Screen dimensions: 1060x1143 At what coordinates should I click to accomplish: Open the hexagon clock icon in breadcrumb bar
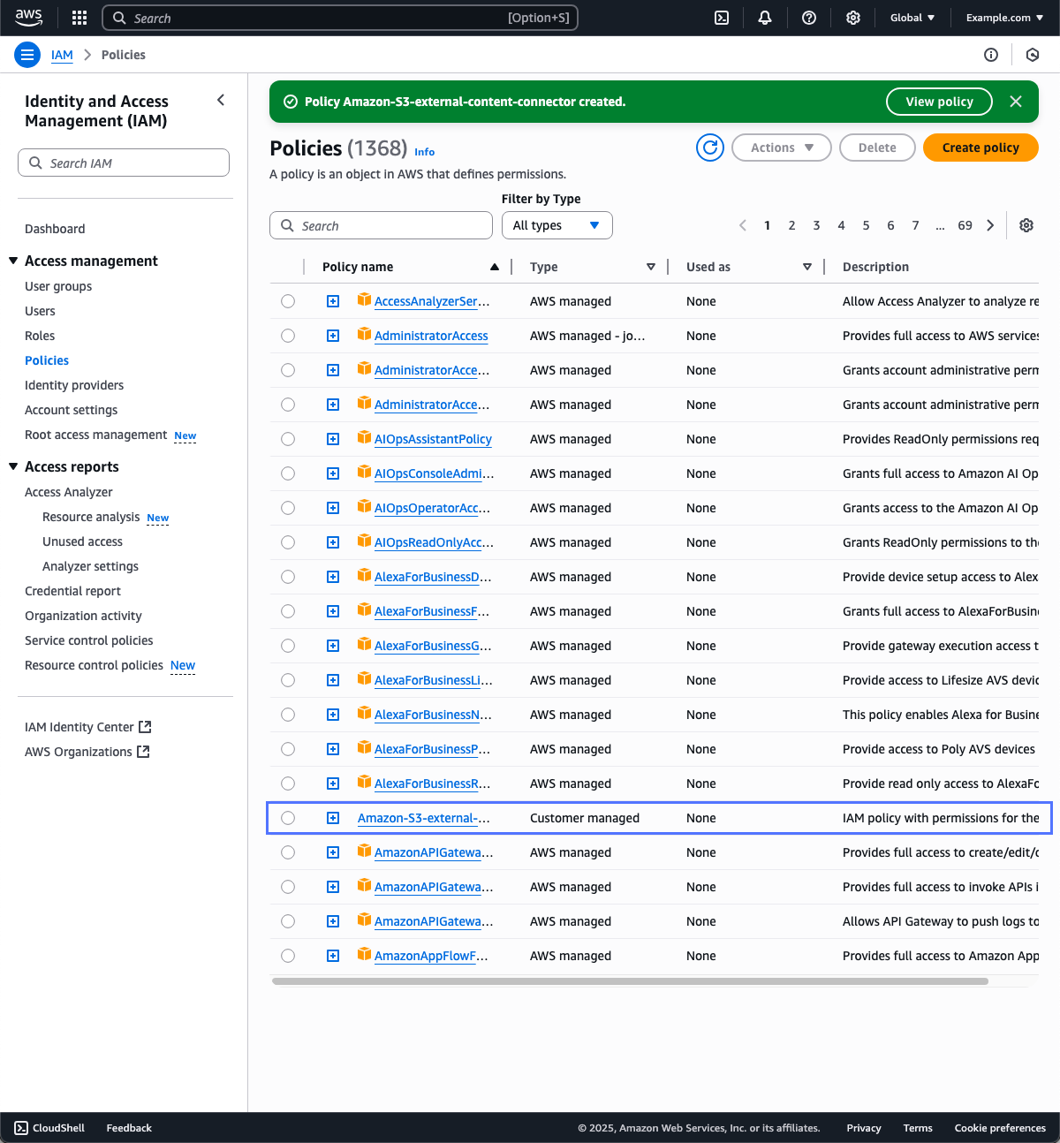pos(1033,55)
